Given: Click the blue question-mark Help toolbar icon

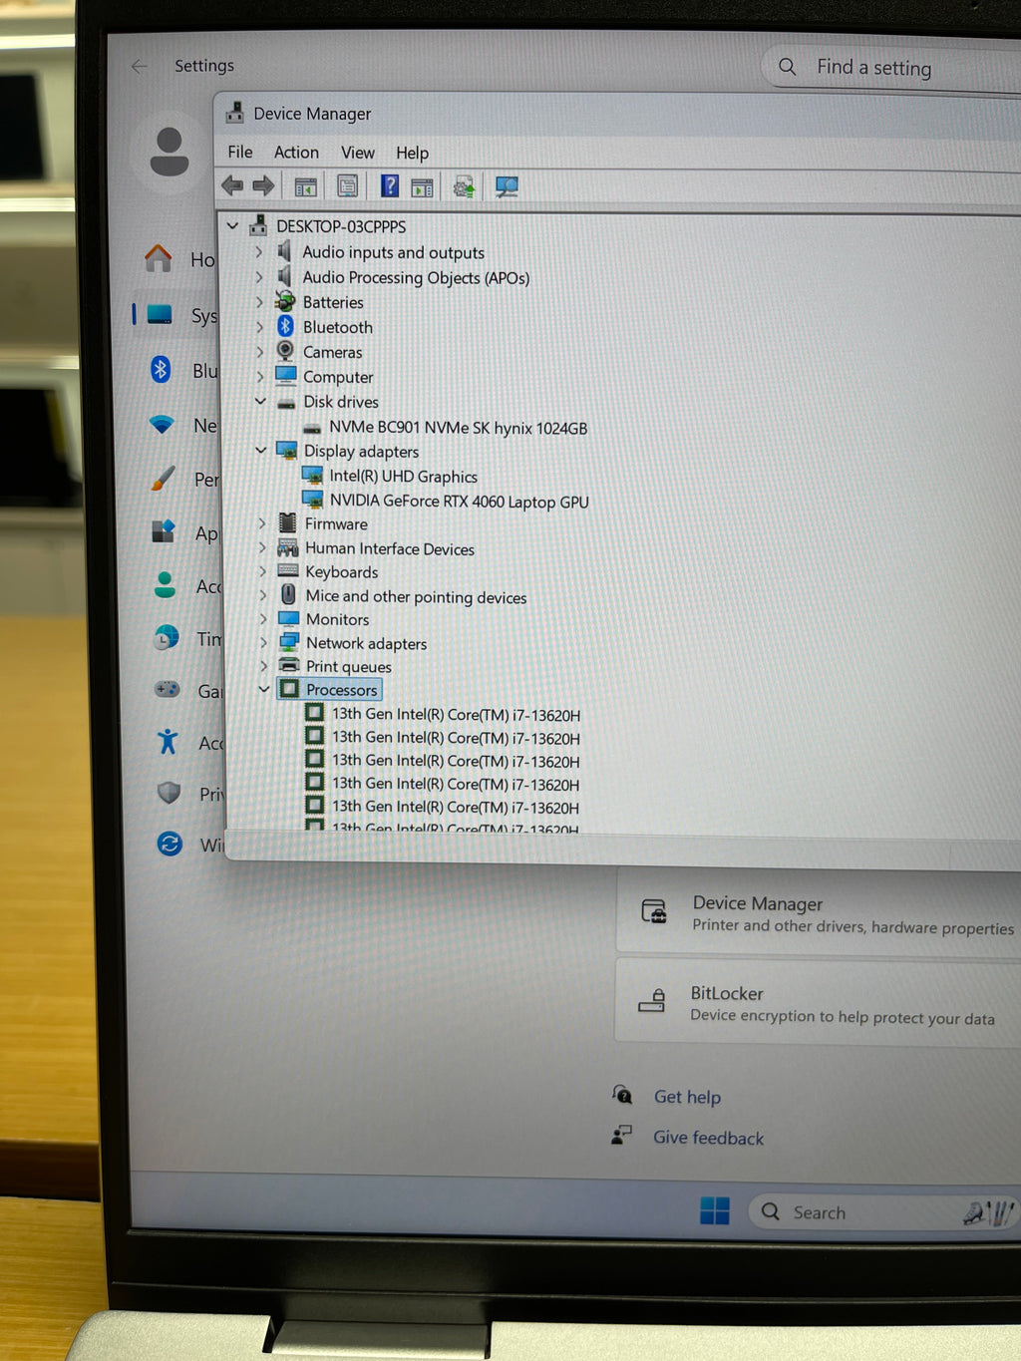Looking at the screenshot, I should [390, 185].
